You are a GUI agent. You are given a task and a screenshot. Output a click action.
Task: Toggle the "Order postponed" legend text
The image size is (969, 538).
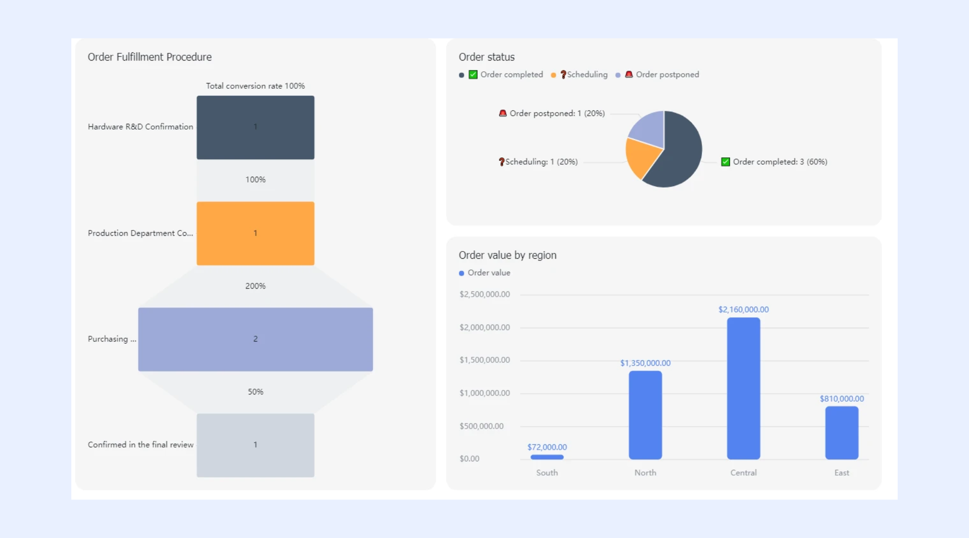click(x=668, y=74)
